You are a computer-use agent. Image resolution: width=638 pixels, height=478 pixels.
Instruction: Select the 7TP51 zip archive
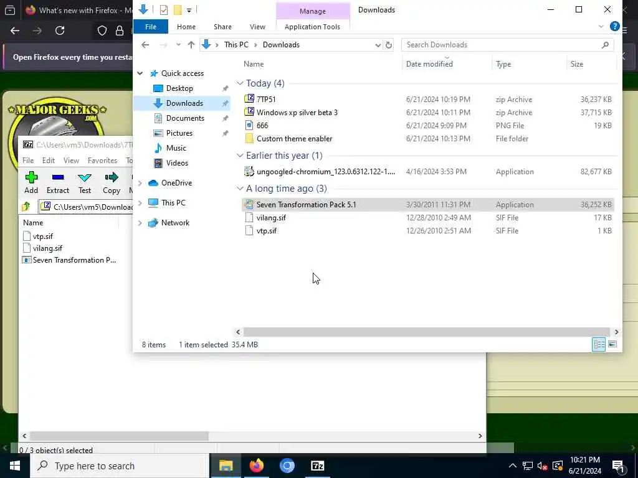click(x=427, y=99)
